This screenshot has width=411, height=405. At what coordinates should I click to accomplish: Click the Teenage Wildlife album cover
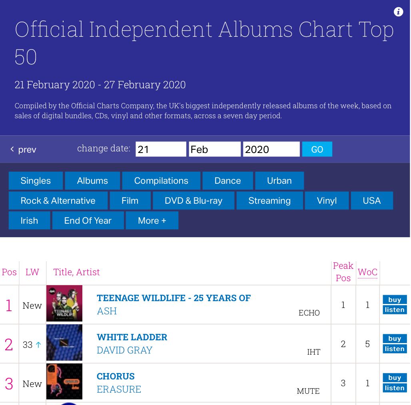(x=64, y=304)
